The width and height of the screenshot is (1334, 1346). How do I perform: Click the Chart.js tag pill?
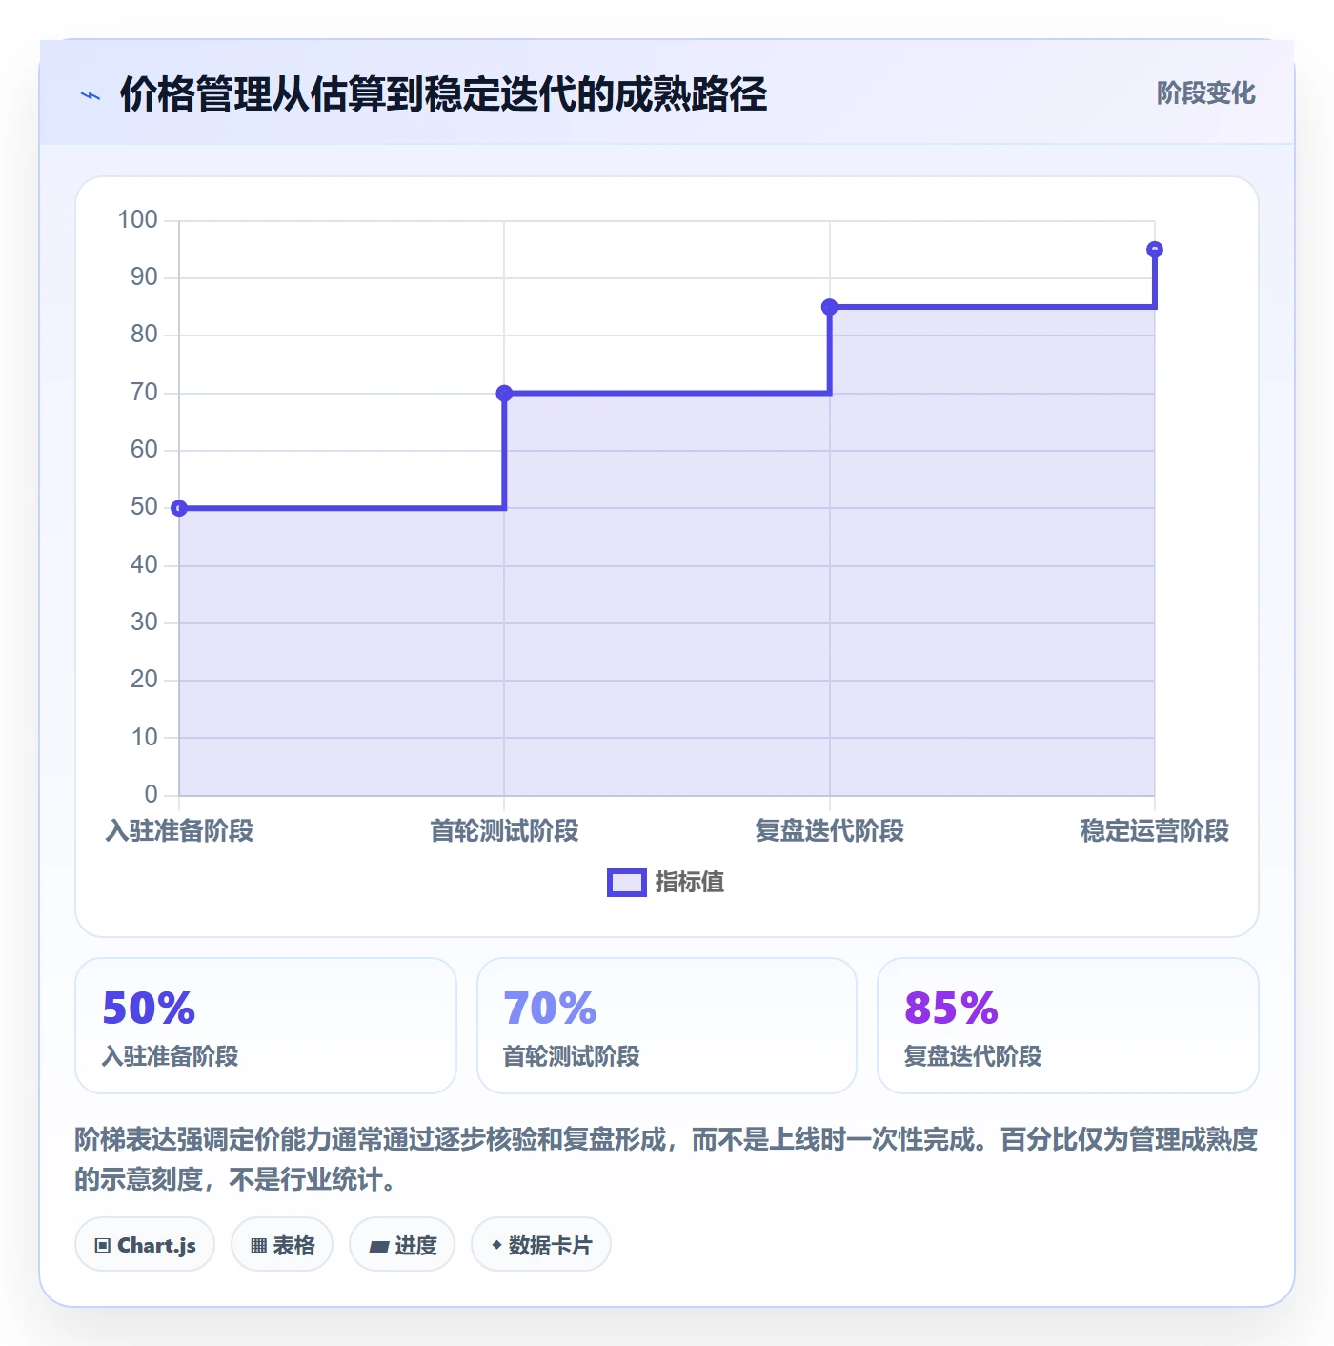(145, 1245)
